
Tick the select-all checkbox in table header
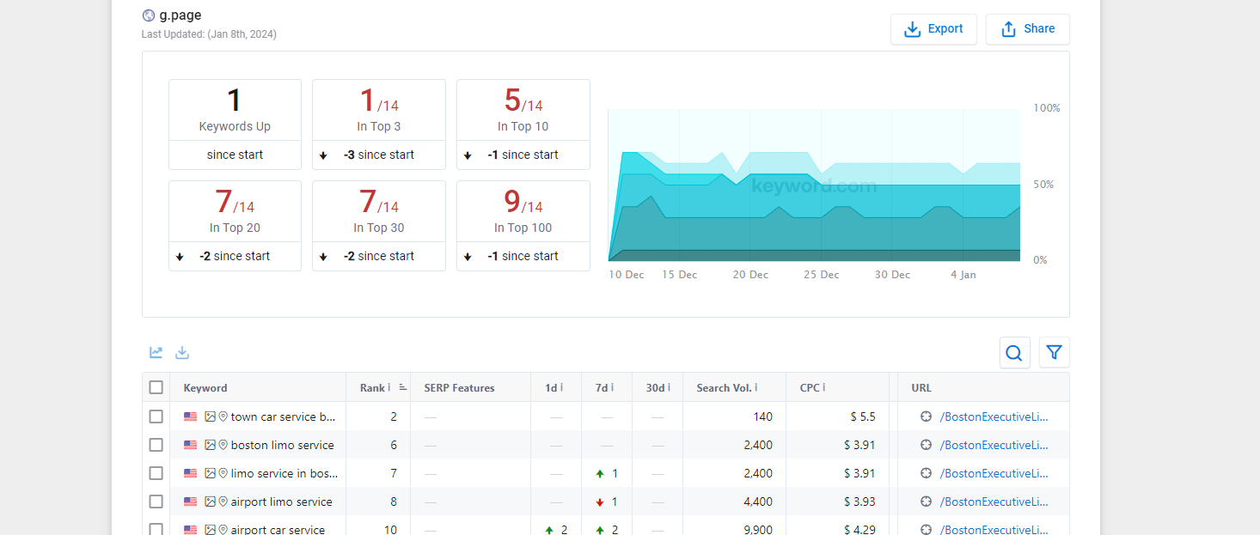tap(156, 387)
